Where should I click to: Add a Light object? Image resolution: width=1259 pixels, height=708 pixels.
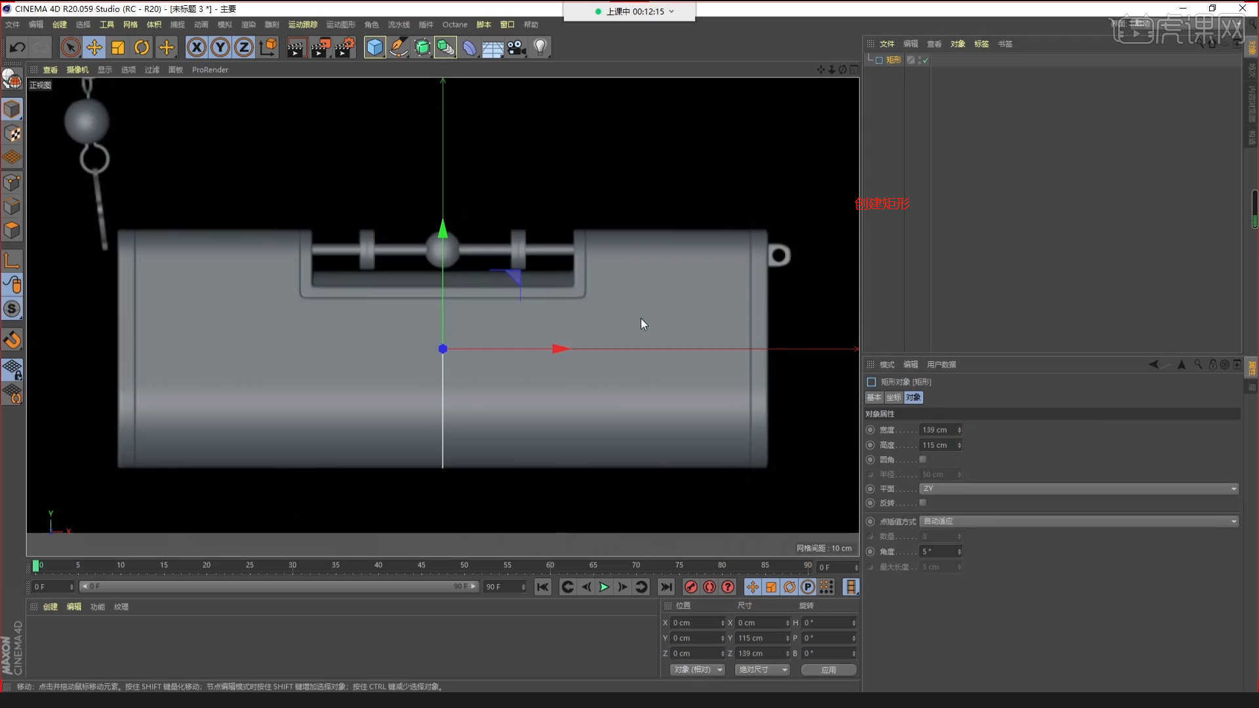pyautogui.click(x=540, y=47)
